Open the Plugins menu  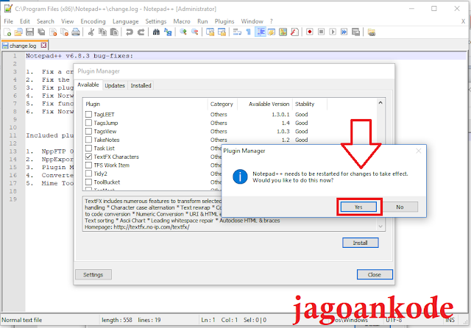tap(224, 21)
